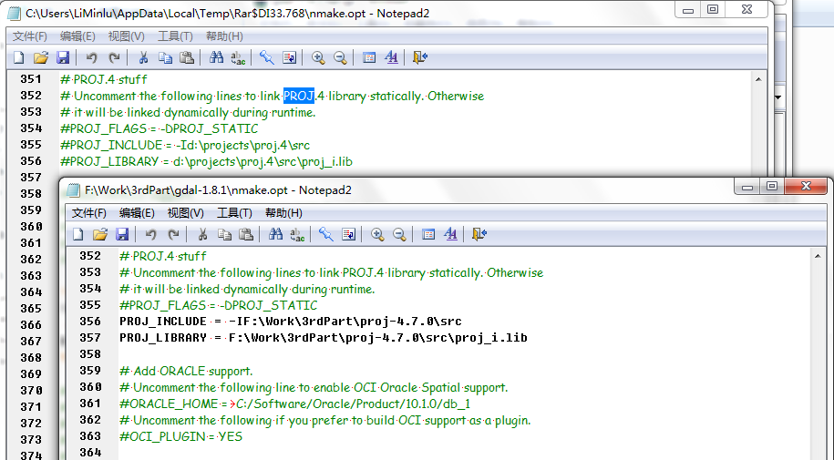Click Zoom In magnifier in Temp nmake.opt window
This screenshot has width=834, height=460.
pyautogui.click(x=318, y=57)
